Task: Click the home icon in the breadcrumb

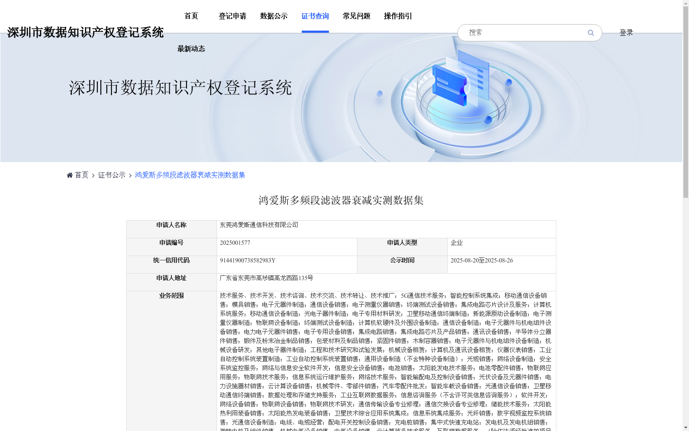Action: 70,175
